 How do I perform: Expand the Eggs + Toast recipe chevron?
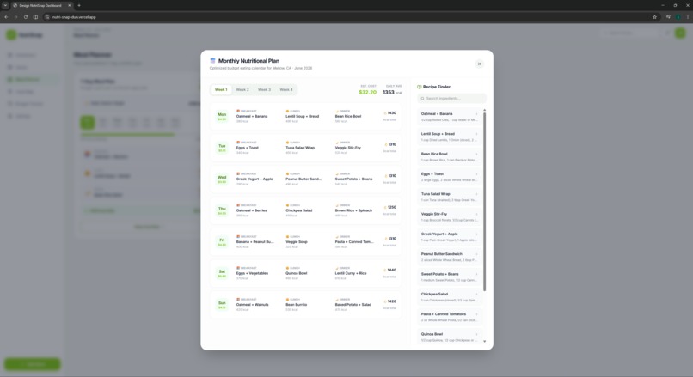(x=476, y=174)
